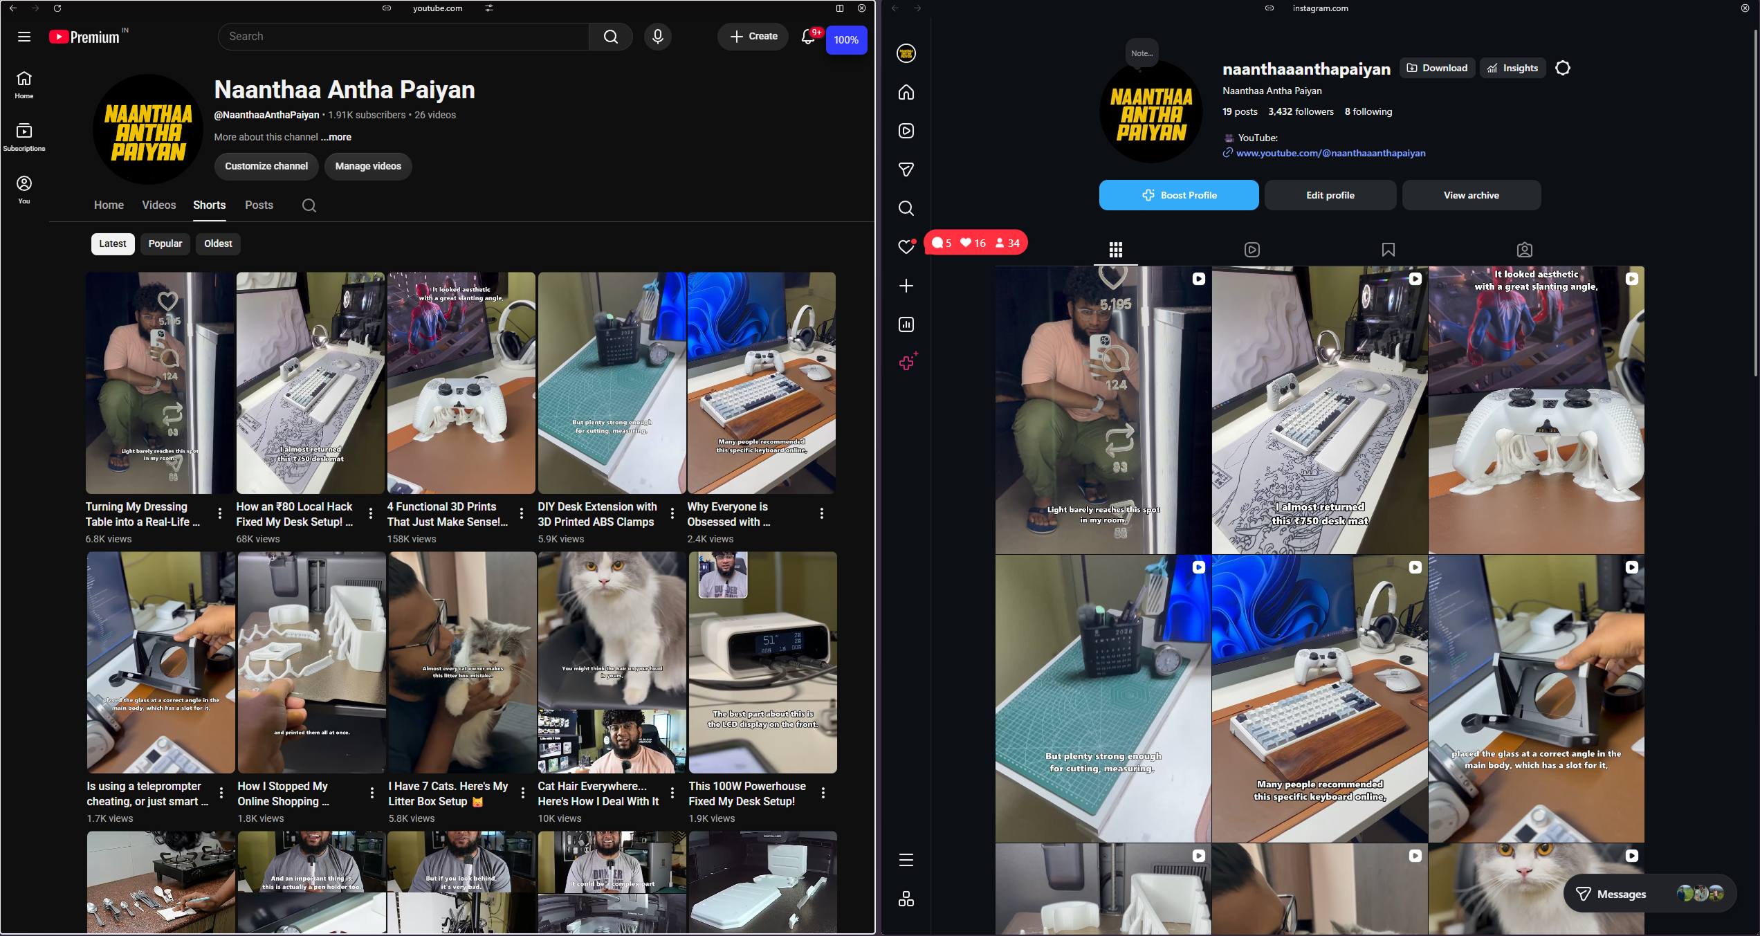Switch to the channel Videos tab
This screenshot has width=1760, height=936.
tap(159, 205)
